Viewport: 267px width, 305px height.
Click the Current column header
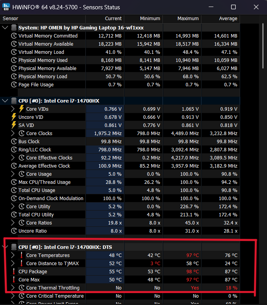[105, 19]
